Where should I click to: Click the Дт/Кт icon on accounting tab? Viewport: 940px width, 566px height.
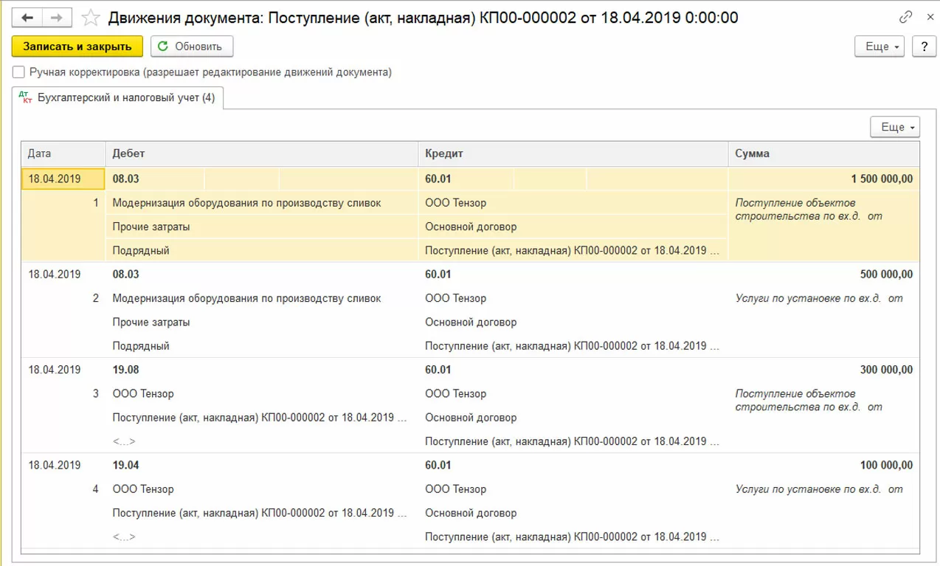(27, 97)
